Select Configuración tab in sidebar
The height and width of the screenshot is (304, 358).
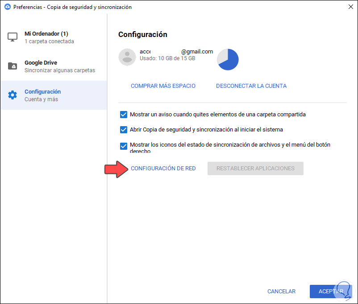pyautogui.click(x=54, y=95)
